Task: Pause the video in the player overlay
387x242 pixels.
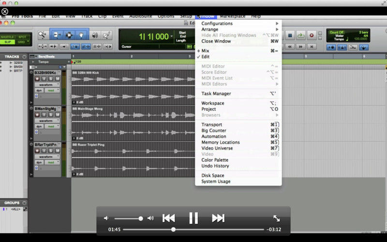Action: [193, 218]
